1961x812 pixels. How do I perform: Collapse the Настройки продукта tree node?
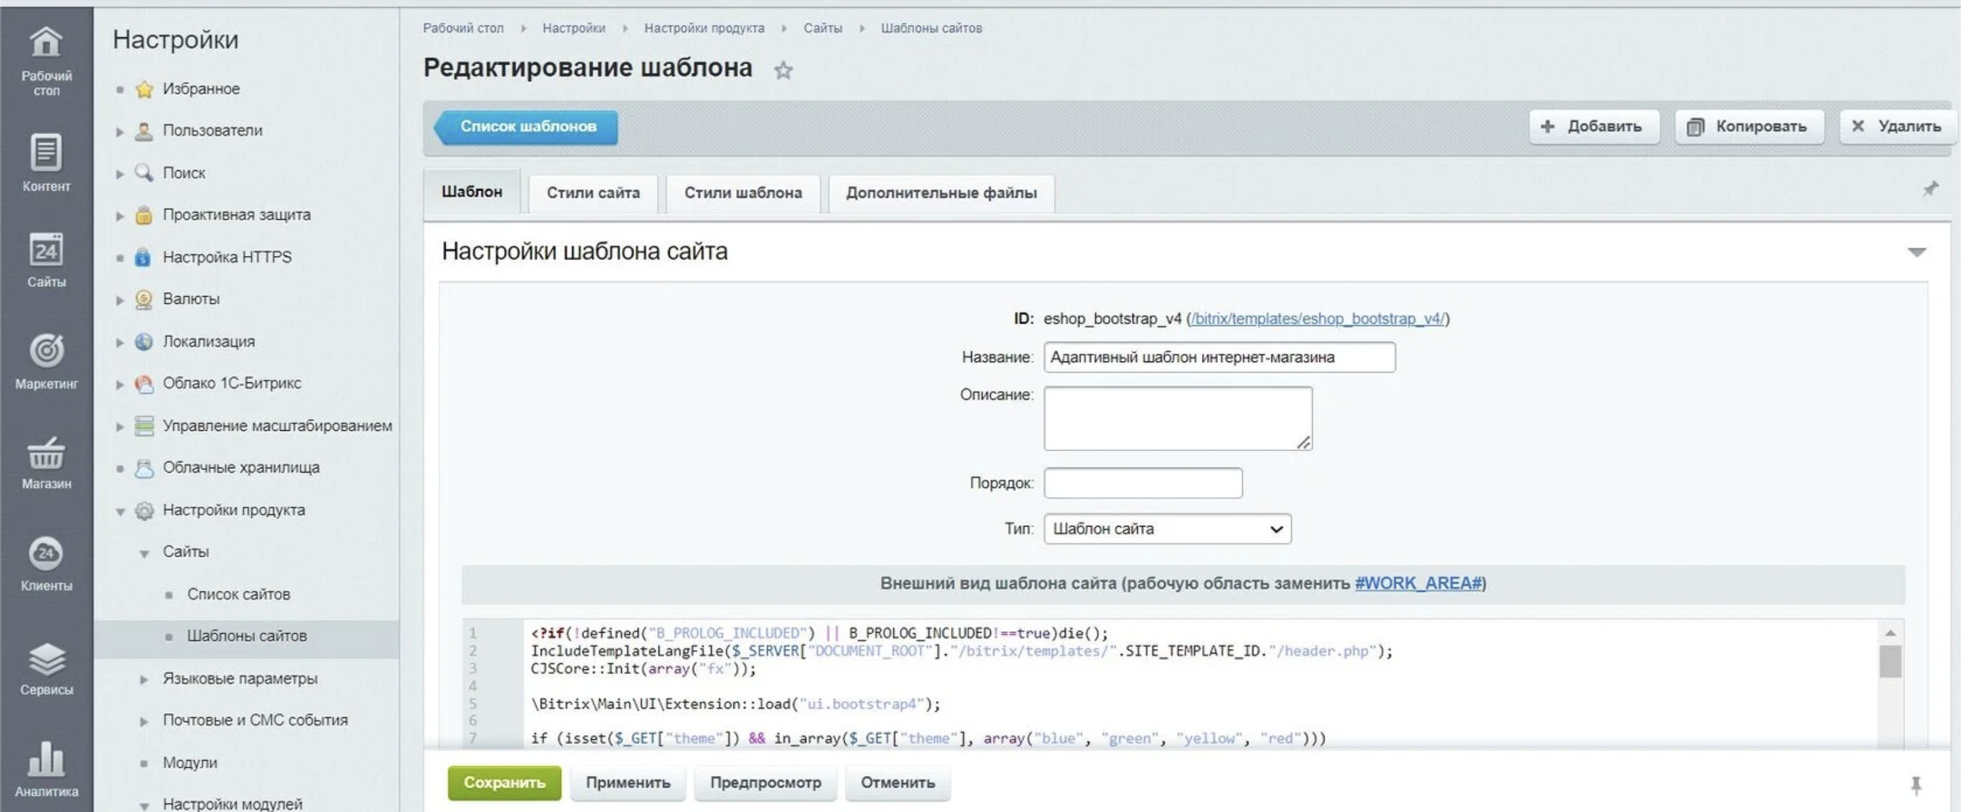click(121, 511)
